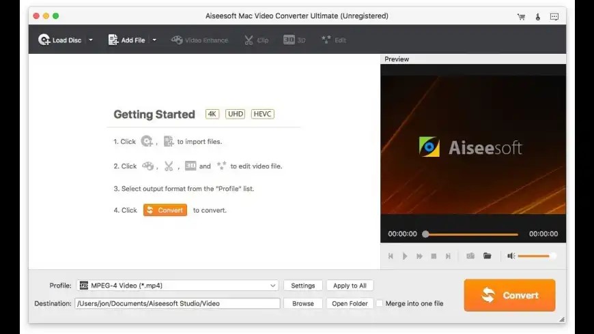The height and width of the screenshot is (334, 594).
Task: Fast forward the preview video
Action: (x=419, y=256)
